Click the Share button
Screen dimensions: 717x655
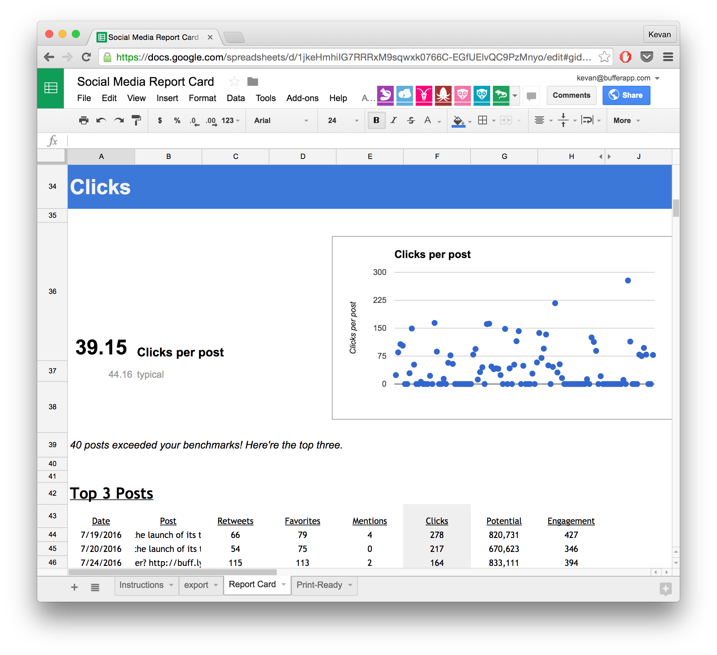[626, 95]
